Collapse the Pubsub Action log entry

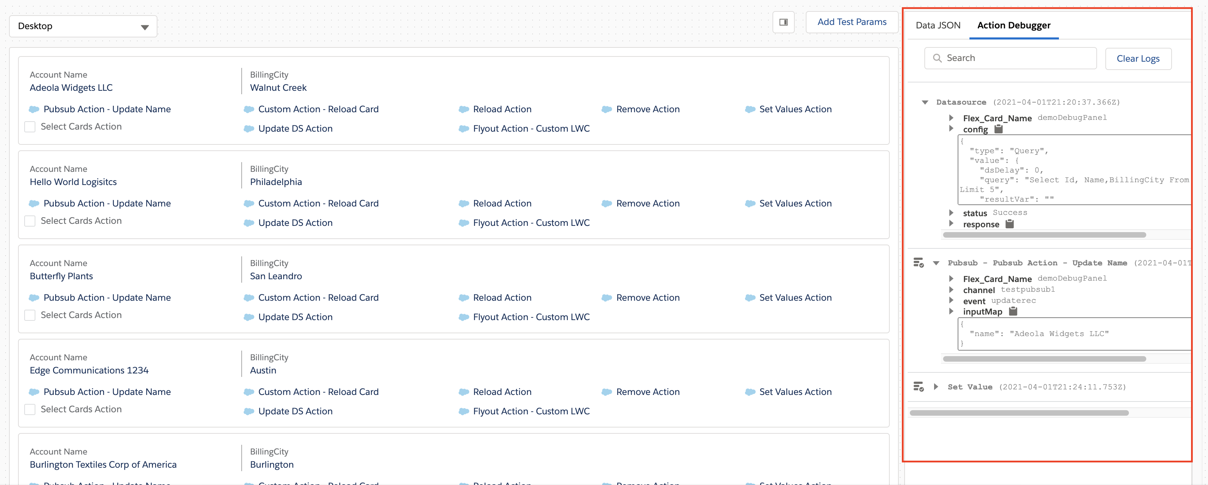click(936, 263)
